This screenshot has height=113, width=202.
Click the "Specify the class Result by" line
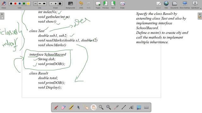[157, 14]
